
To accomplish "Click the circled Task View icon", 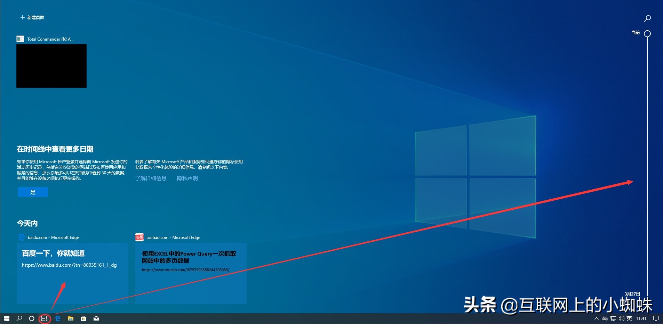I will (44, 318).
